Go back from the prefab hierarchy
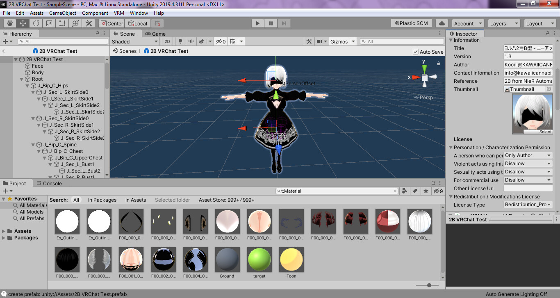This screenshot has height=298, width=560. pyautogui.click(x=3, y=51)
